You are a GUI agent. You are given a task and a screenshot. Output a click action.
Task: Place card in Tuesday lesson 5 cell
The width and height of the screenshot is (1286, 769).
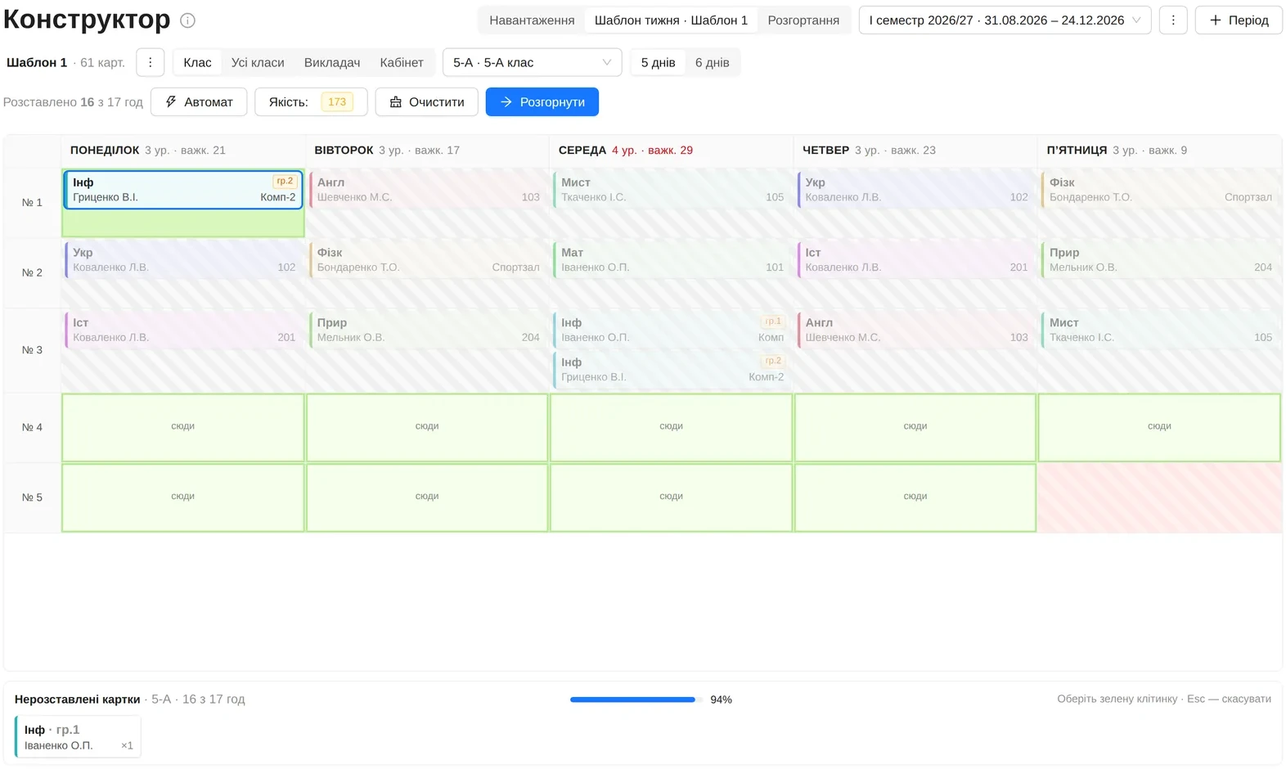(x=427, y=498)
